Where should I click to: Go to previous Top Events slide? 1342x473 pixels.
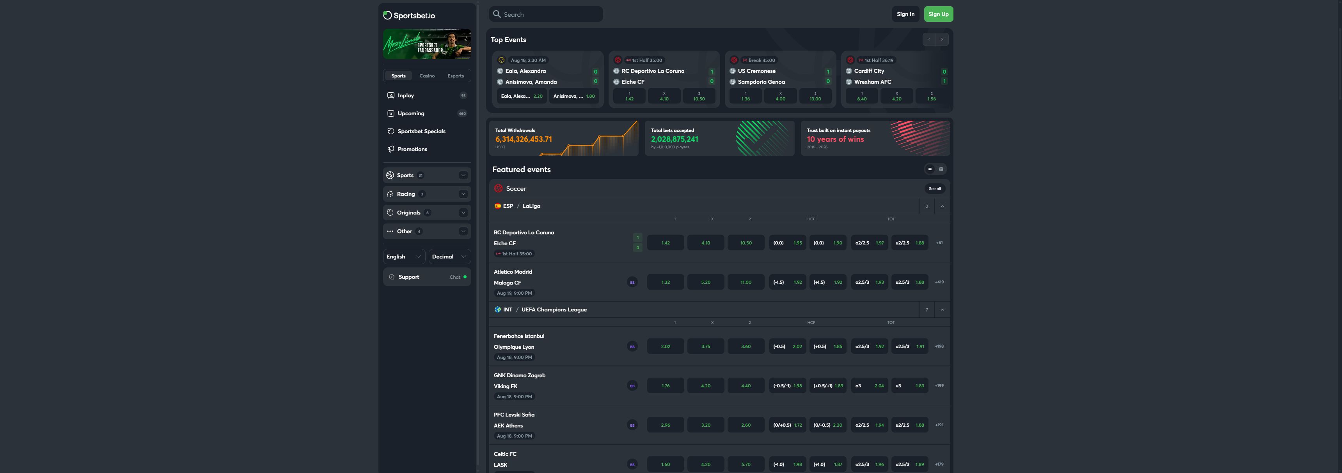929,39
